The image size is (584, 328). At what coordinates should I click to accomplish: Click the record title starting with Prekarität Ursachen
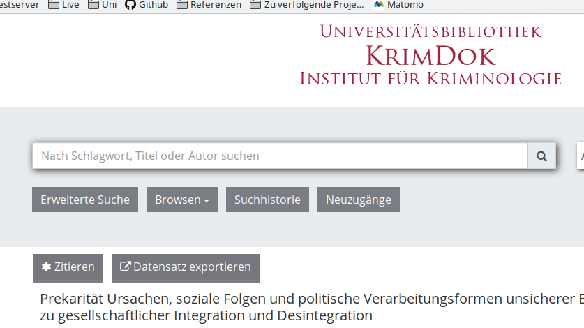312,307
